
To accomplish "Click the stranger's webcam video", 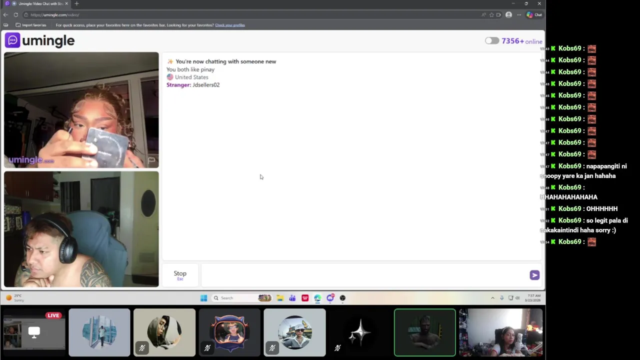I will 81,110.
